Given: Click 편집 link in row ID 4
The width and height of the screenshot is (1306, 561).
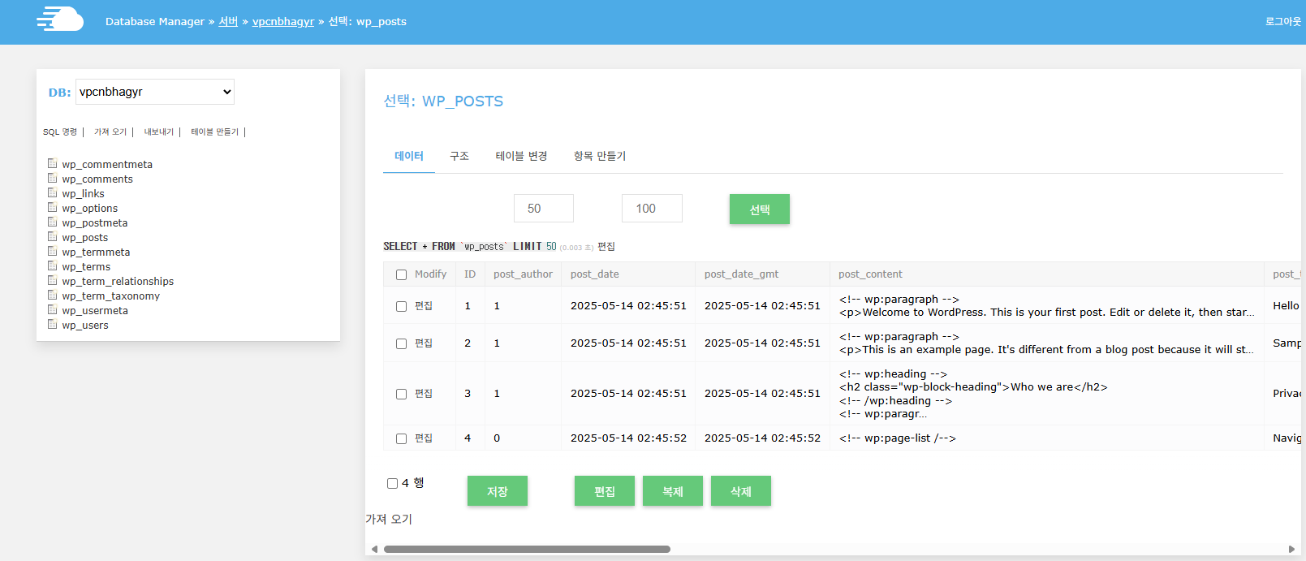Looking at the screenshot, I should point(424,438).
